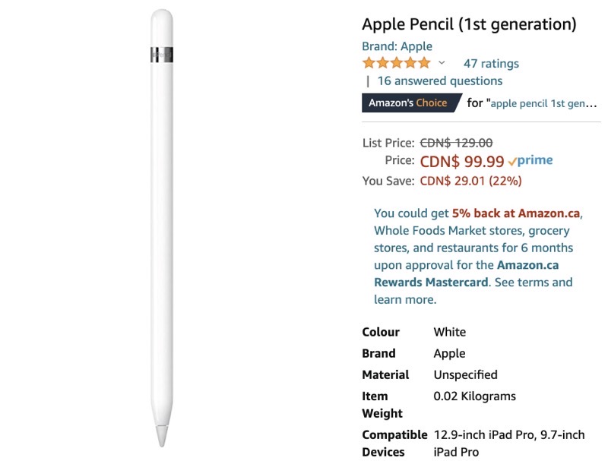Click the "apple pencil 1st gen" keyword link

[x=543, y=103]
